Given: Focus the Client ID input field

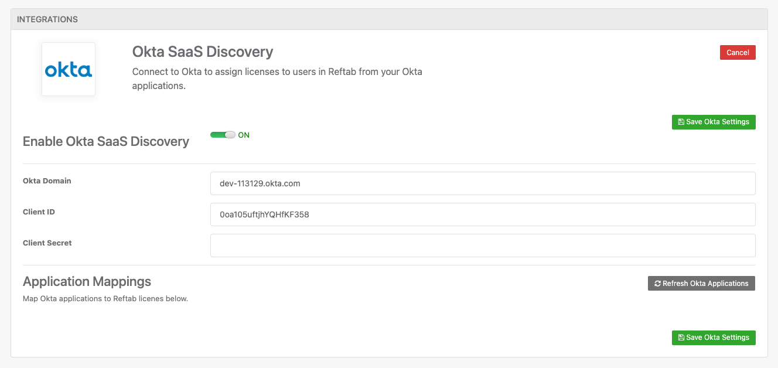Looking at the screenshot, I should click(483, 214).
